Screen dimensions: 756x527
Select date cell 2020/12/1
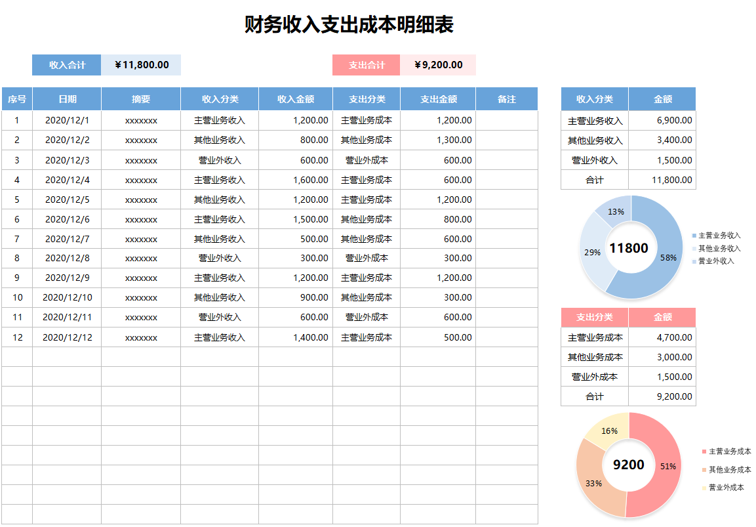[x=67, y=120]
